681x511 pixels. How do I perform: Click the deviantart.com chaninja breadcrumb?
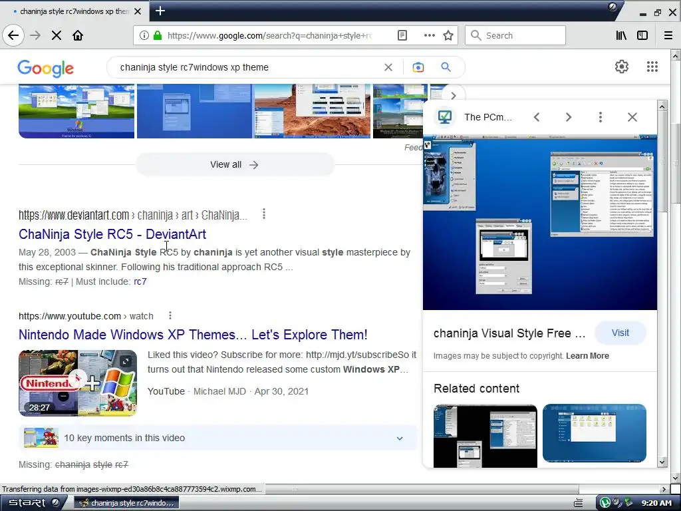[x=133, y=215]
